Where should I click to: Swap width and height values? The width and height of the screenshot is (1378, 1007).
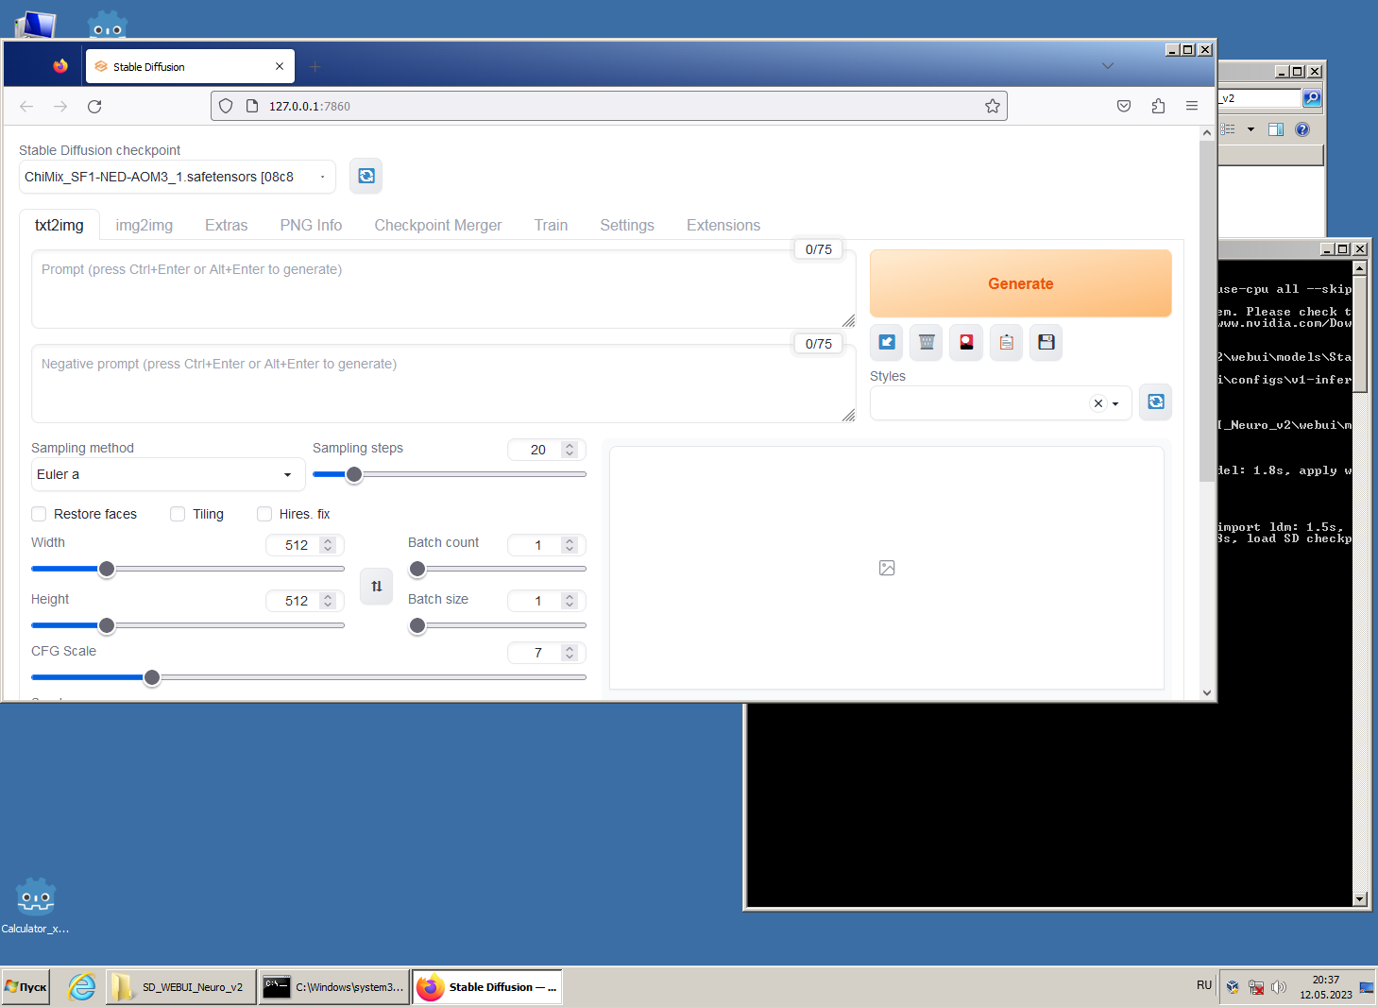click(376, 586)
